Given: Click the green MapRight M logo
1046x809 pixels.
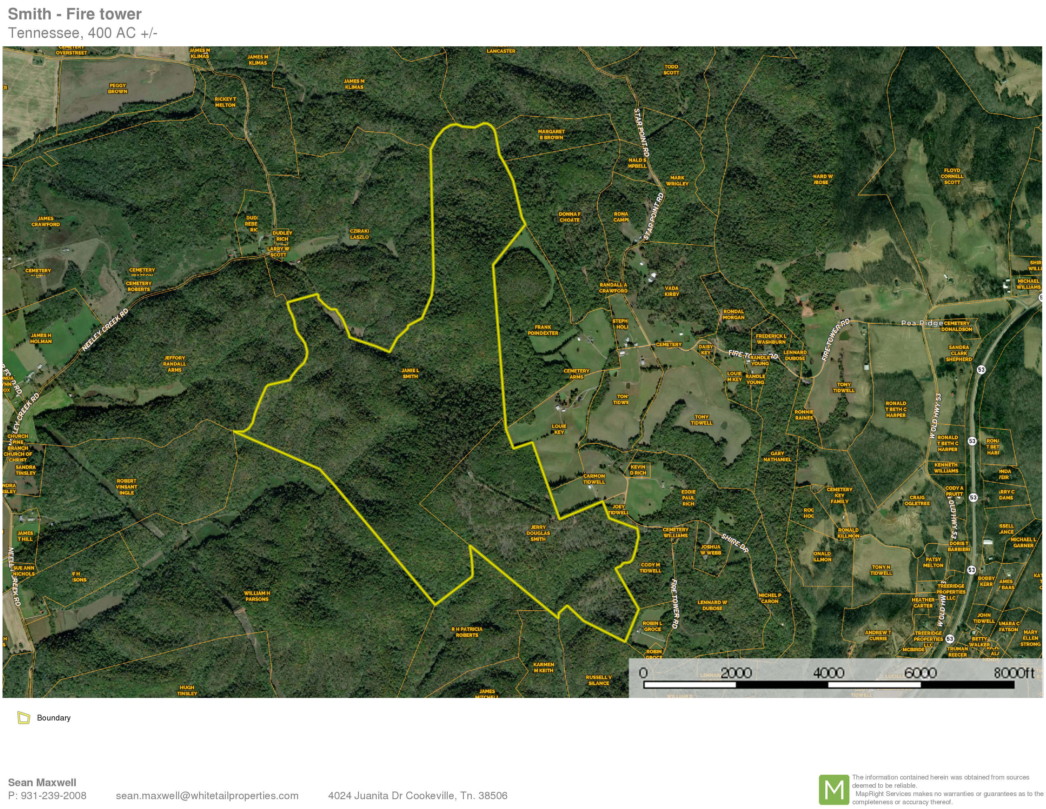Looking at the screenshot, I should click(834, 789).
